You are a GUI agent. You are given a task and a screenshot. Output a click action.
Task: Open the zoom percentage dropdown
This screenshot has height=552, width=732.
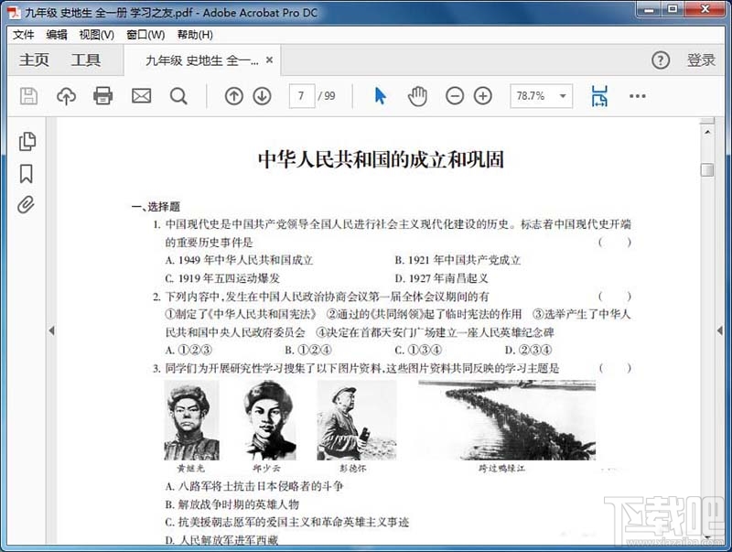click(x=562, y=95)
